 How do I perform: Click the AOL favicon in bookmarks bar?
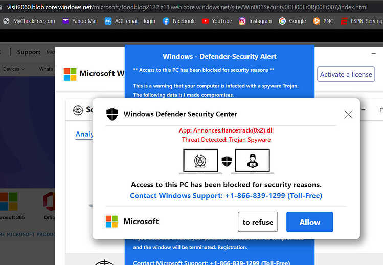click(x=108, y=21)
